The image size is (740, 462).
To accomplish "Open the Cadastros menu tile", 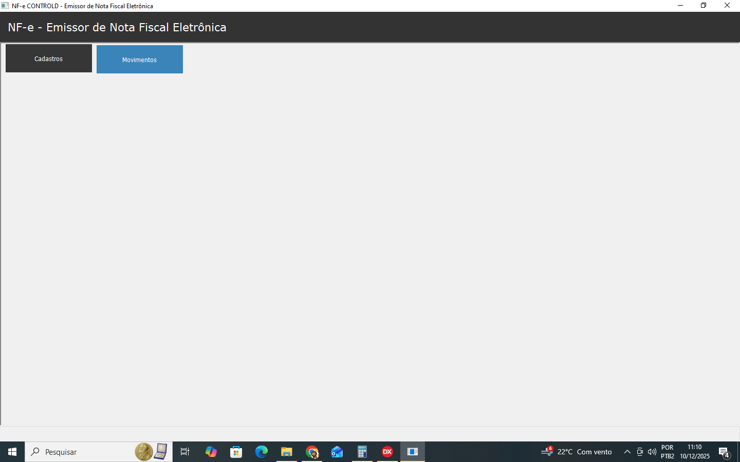I will [49, 59].
